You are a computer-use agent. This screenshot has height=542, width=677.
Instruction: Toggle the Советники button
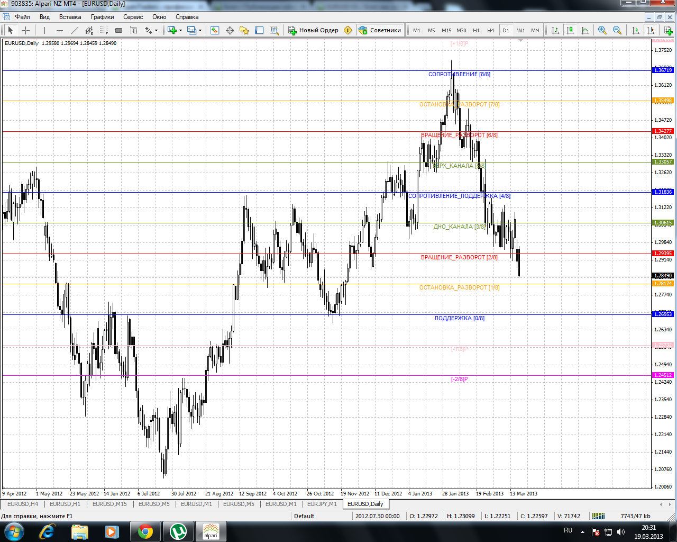(380, 30)
